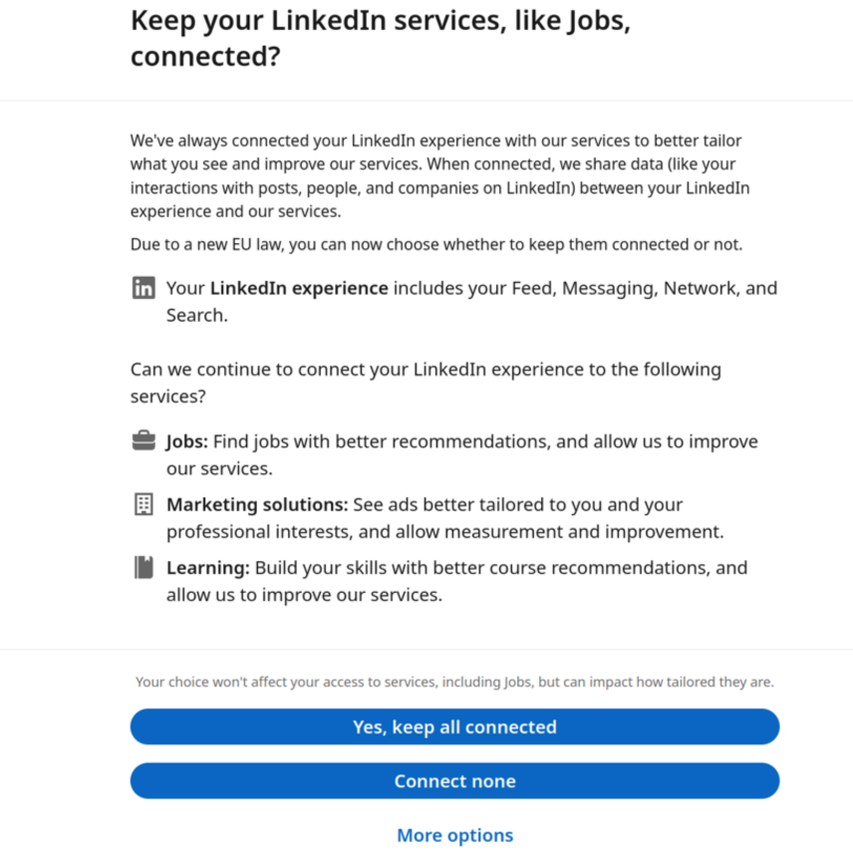
Task: Click the bold "Jobs:" label
Action: point(187,441)
